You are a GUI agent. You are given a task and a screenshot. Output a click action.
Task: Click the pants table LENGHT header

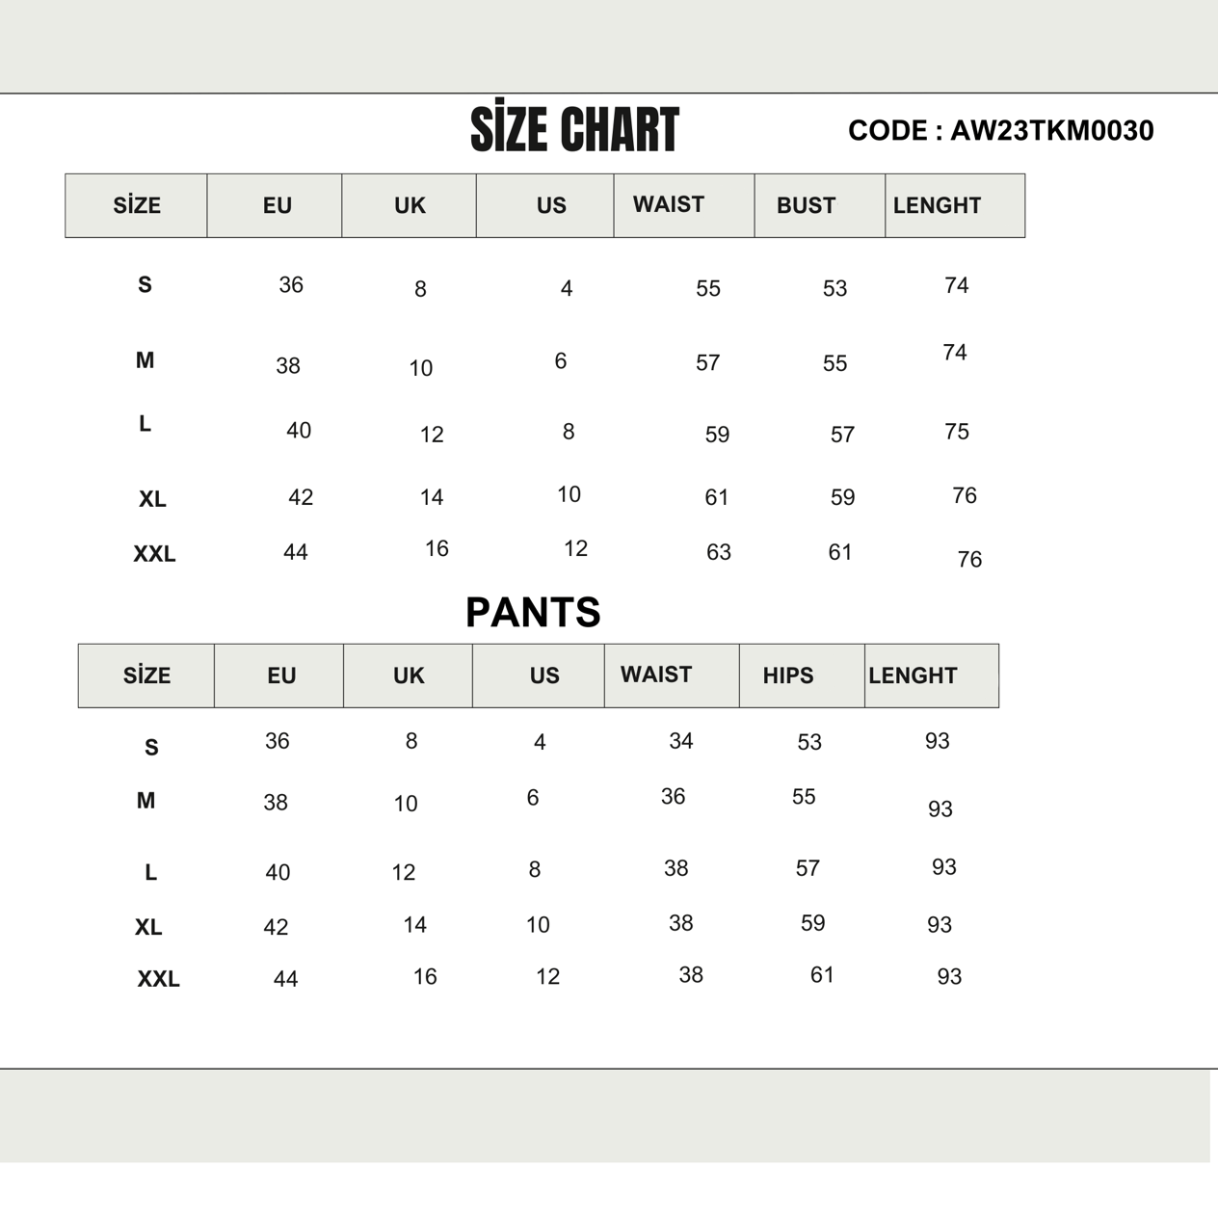tap(913, 675)
